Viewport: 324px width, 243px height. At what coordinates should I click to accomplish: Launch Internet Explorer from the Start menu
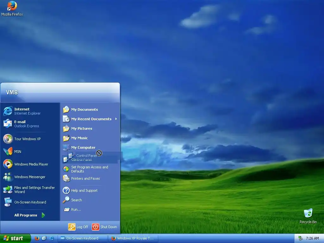click(8, 111)
